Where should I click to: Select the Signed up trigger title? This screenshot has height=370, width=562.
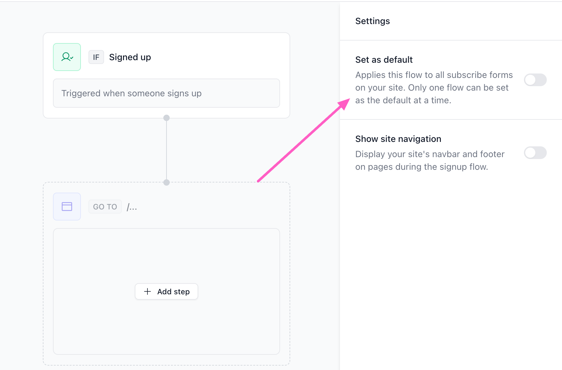[x=130, y=57]
